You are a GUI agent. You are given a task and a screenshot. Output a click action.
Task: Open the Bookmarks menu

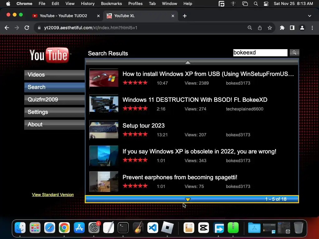(x=111, y=4)
